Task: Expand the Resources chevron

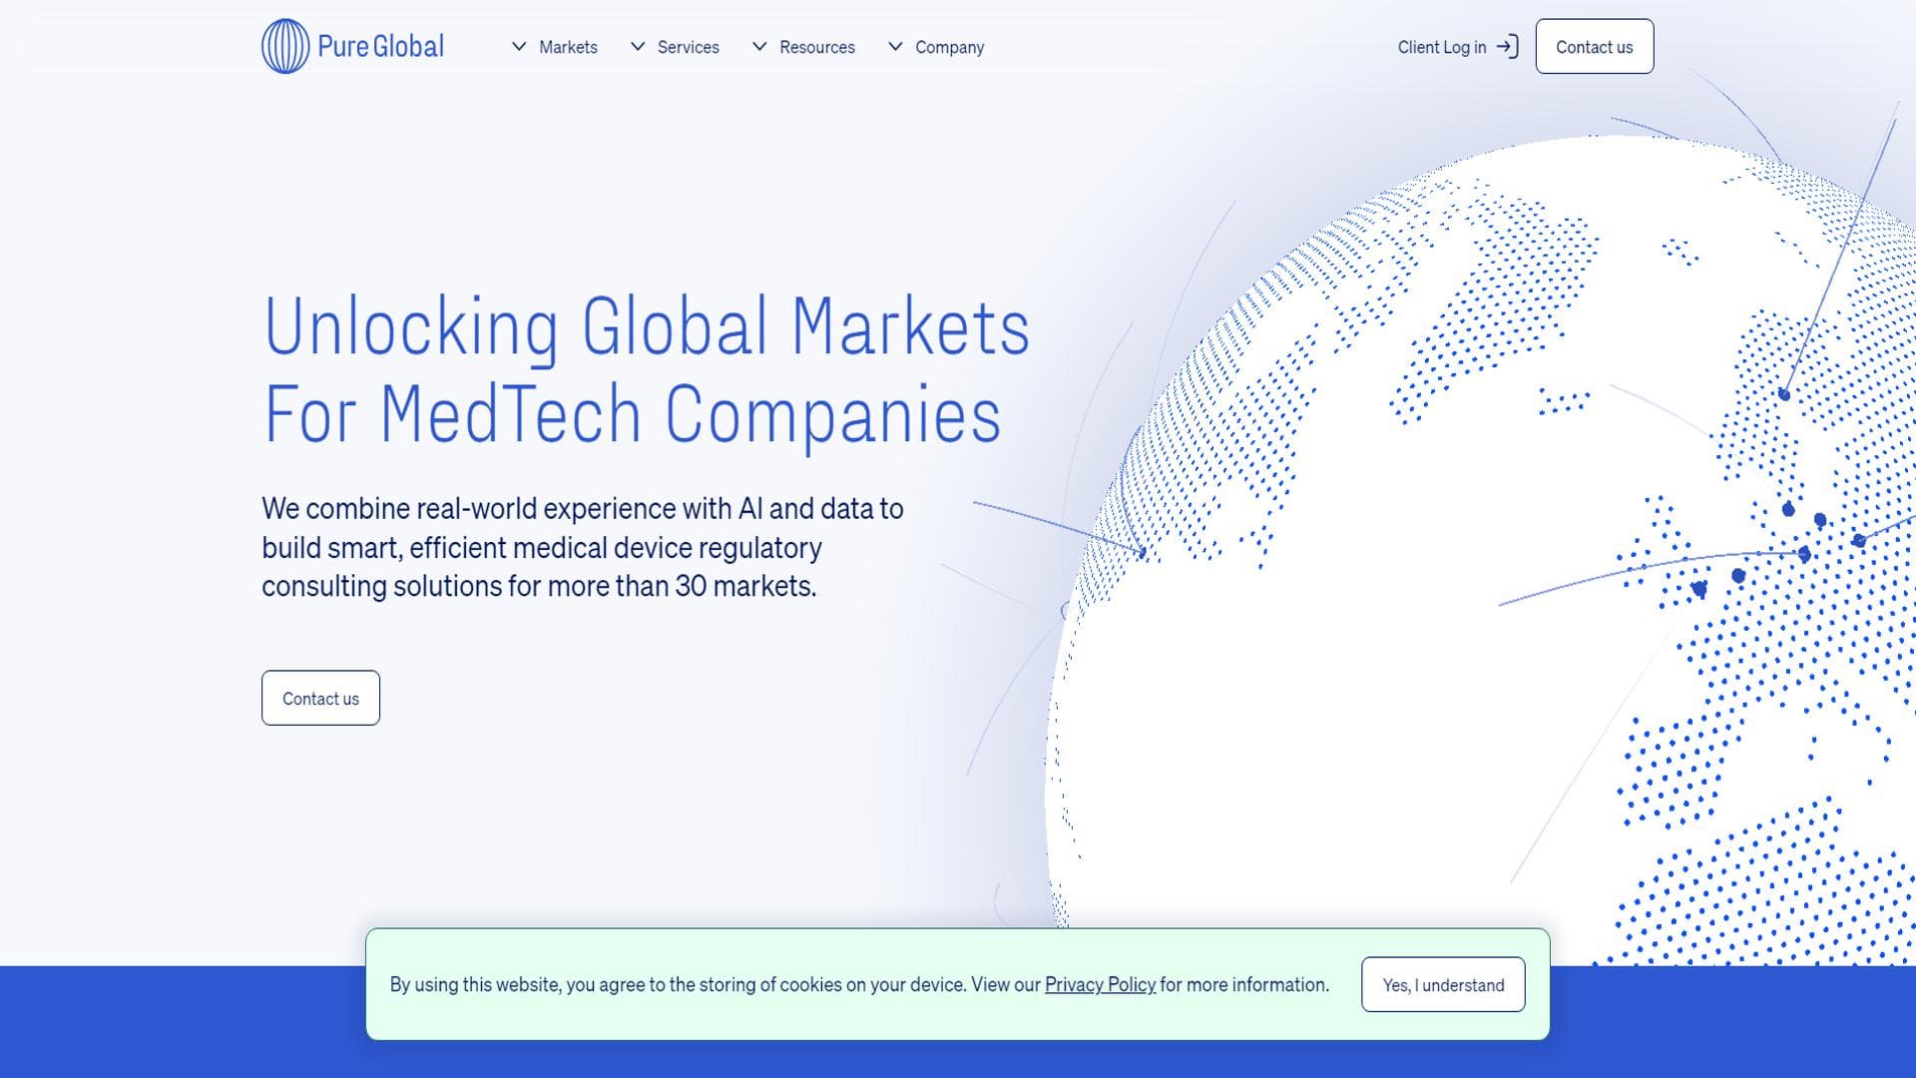Action: pos(759,46)
